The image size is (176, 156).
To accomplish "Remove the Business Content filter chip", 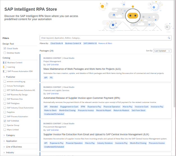I will [80, 44].
